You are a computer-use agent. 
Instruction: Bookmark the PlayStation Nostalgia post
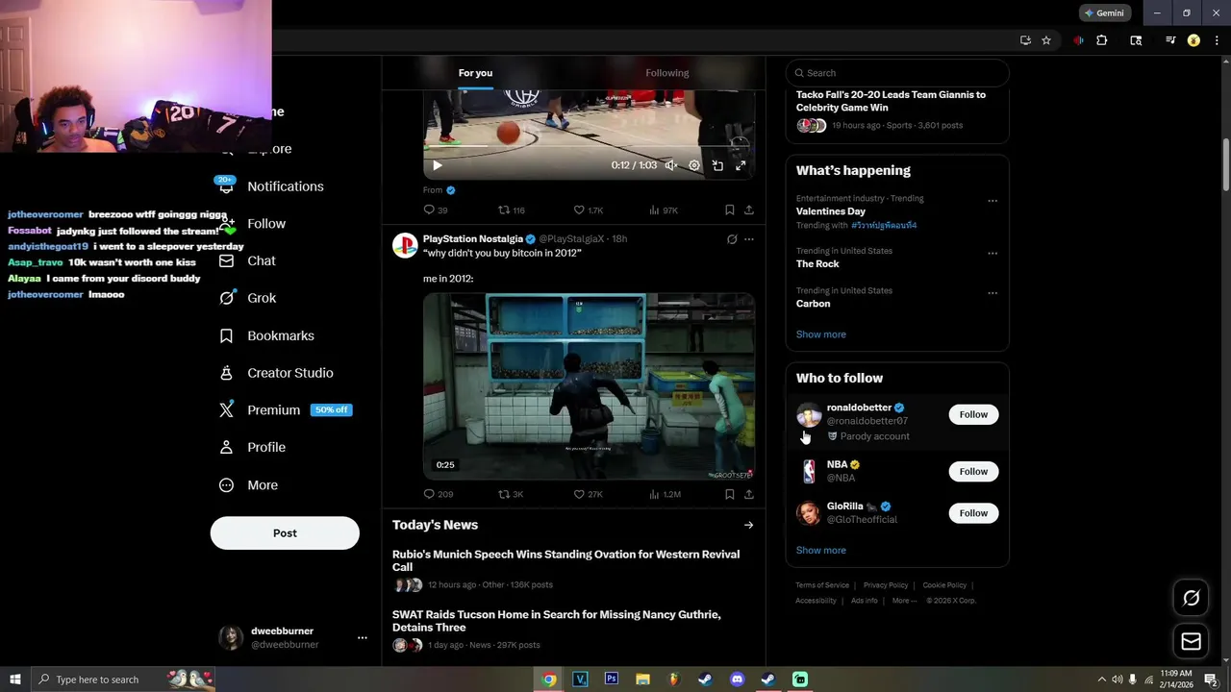point(730,494)
